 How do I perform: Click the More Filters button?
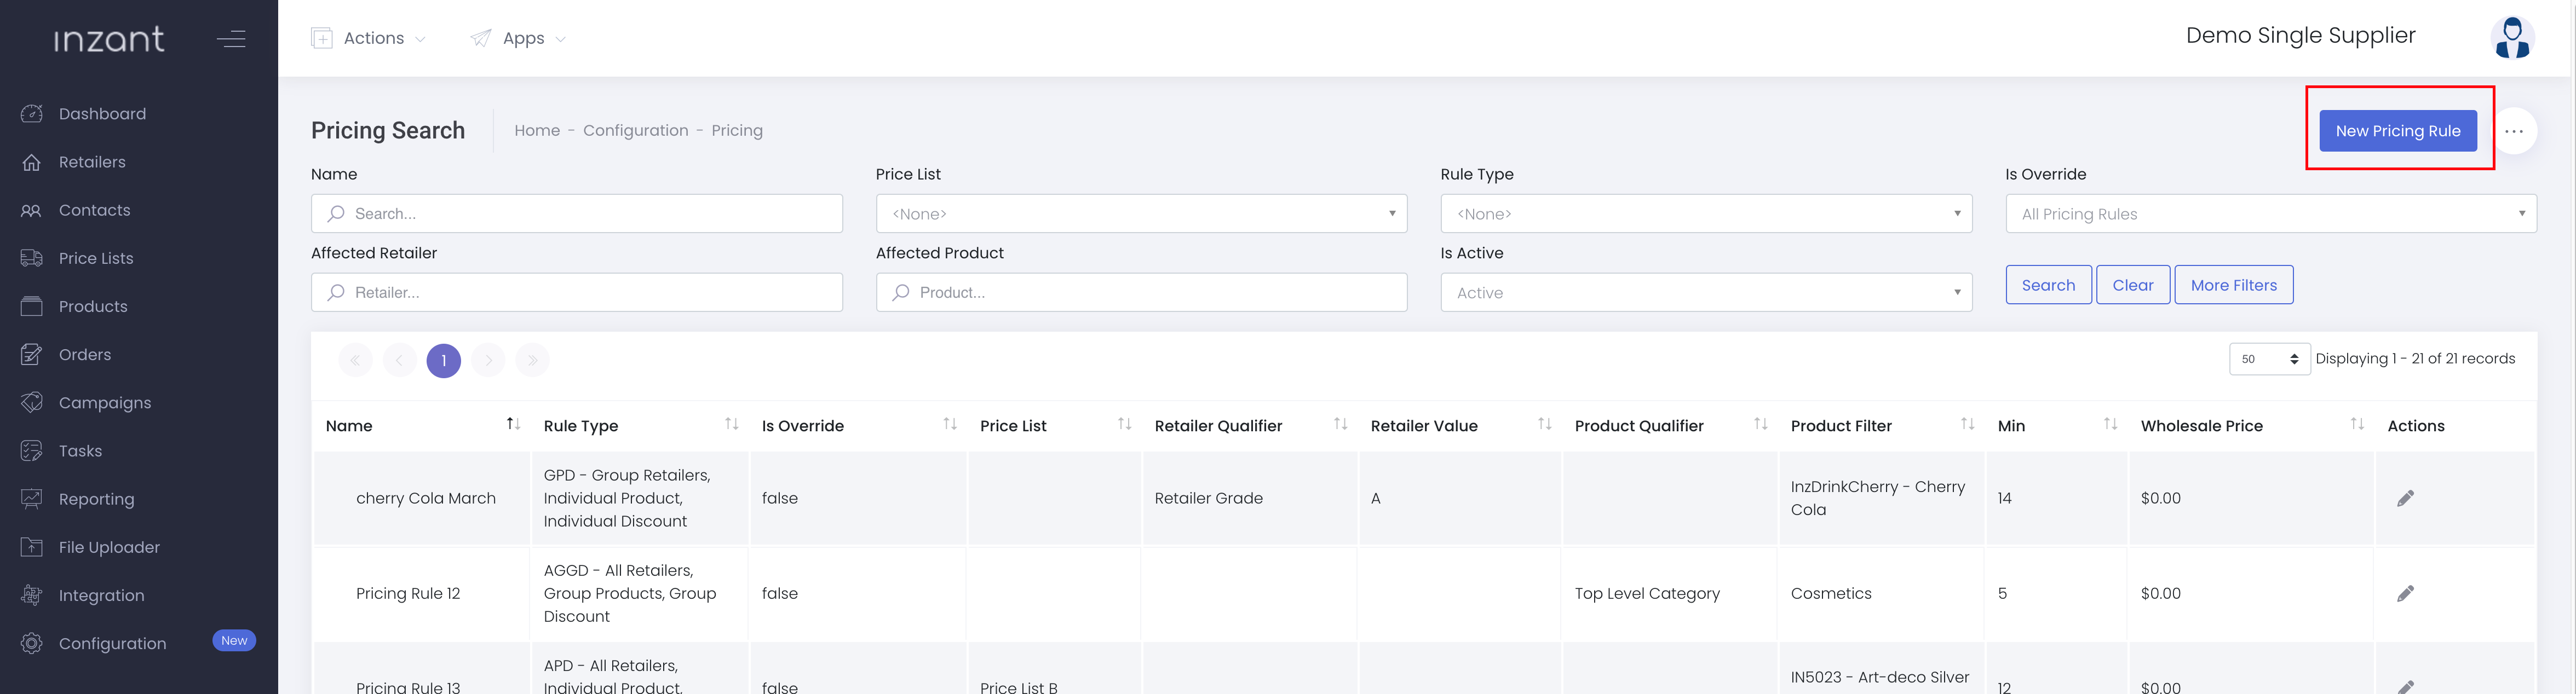[x=2234, y=285]
